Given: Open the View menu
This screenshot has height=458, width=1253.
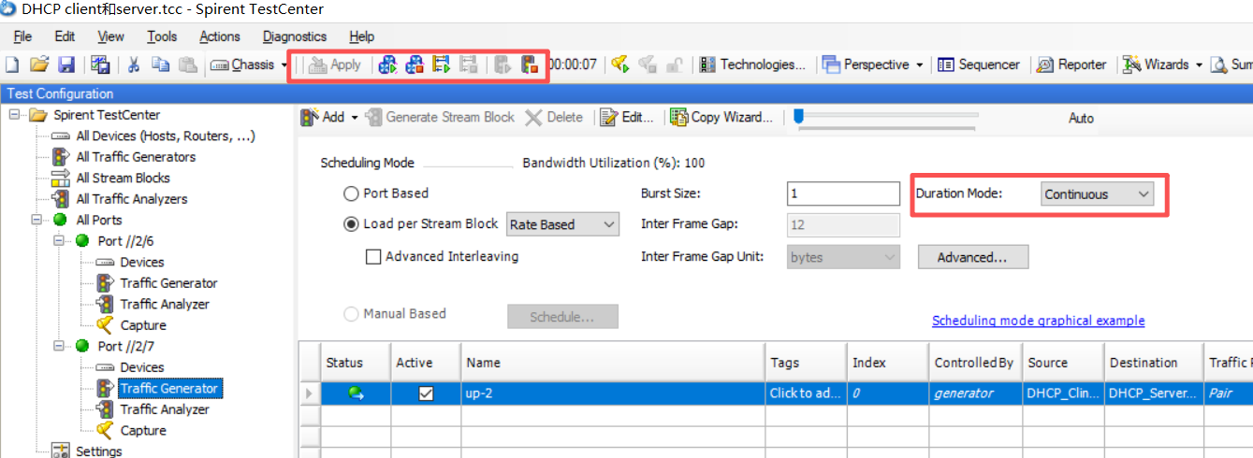Looking at the screenshot, I should (110, 36).
